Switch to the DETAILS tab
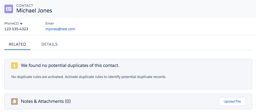Image resolution: width=256 pixels, height=112 pixels. [x=49, y=45]
